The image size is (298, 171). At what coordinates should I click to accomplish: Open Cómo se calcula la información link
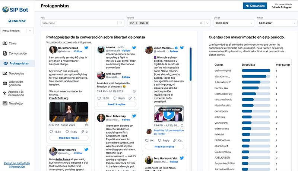coord(17,165)
